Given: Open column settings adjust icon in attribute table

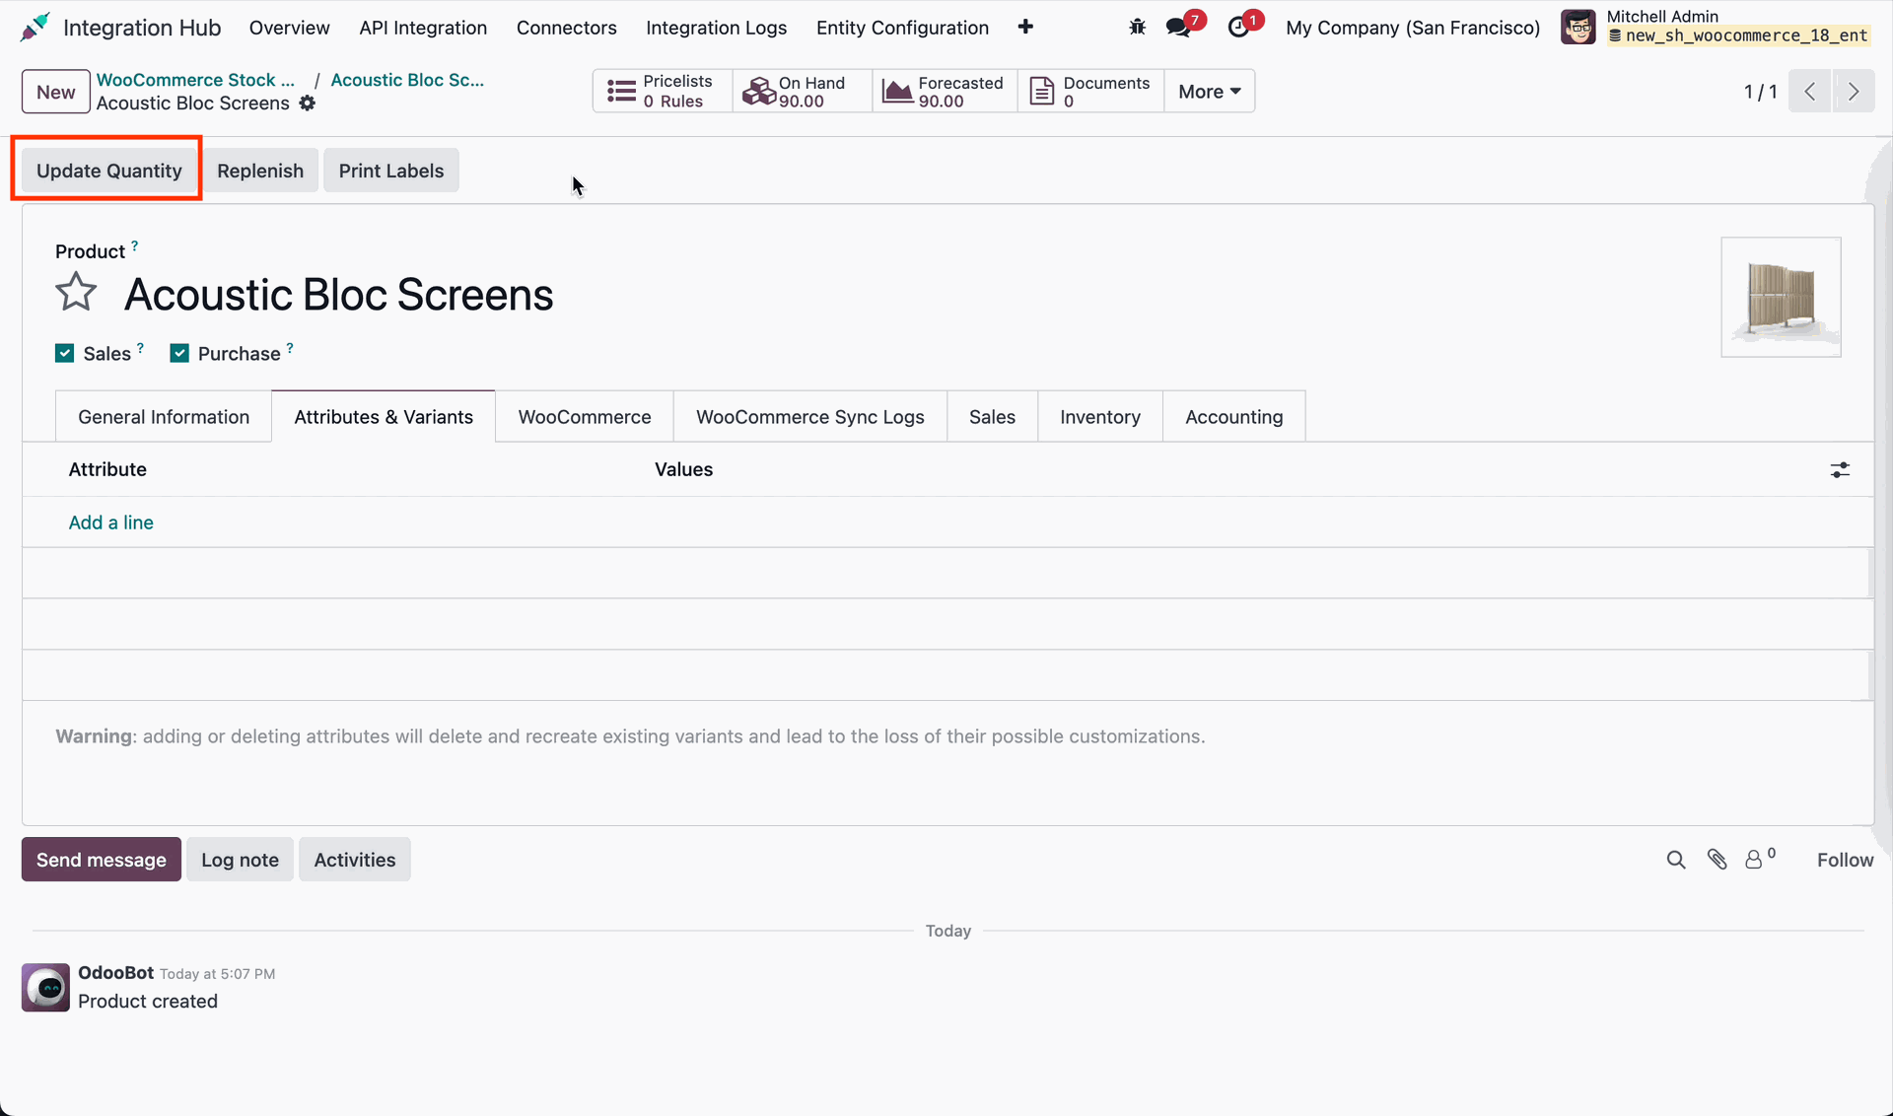Looking at the screenshot, I should pyautogui.click(x=1840, y=470).
